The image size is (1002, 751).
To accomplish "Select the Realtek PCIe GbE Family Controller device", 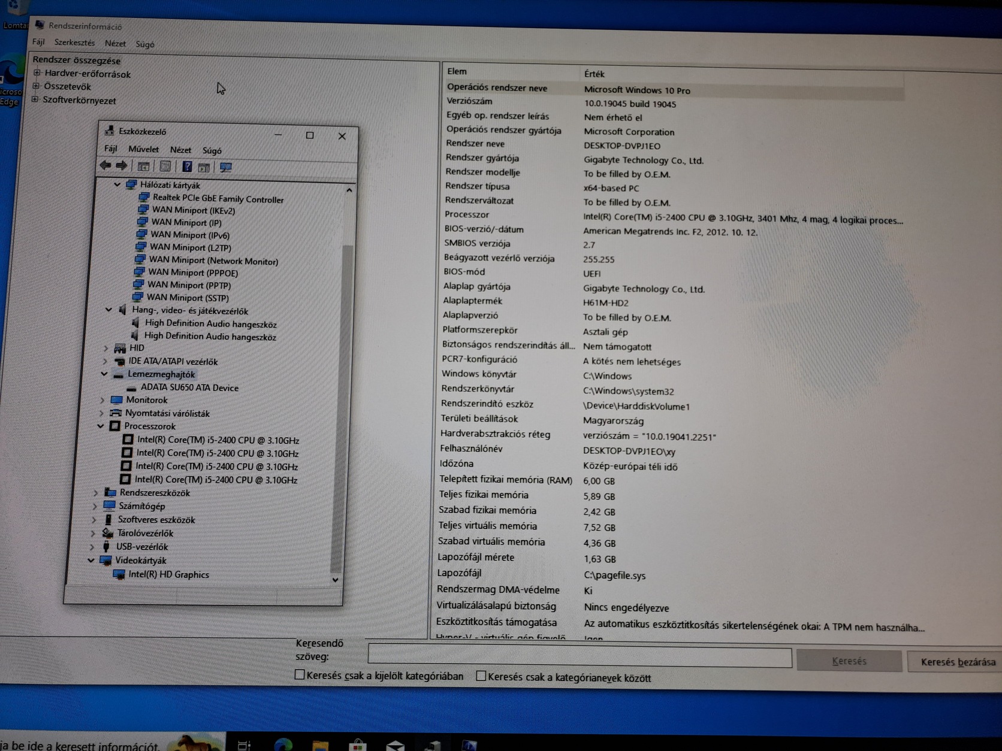I will tap(218, 198).
